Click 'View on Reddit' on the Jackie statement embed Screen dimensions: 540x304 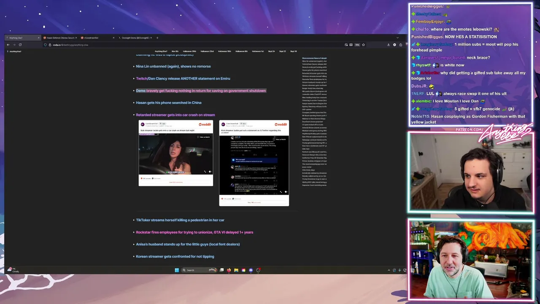pos(280,139)
